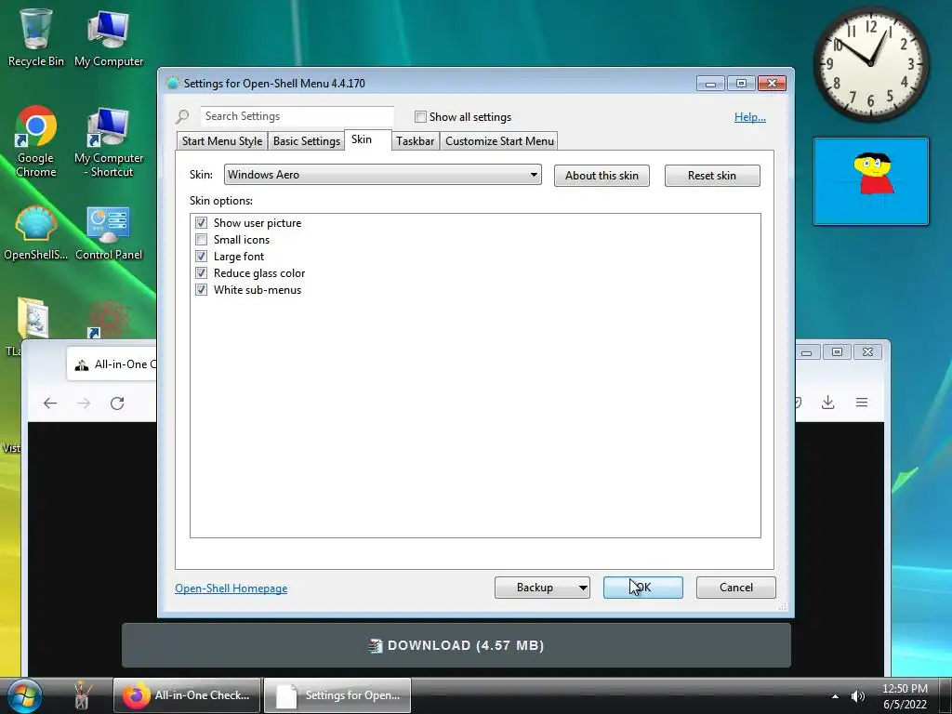Select the All-in-One Firefox browser tab

pyautogui.click(x=112, y=364)
